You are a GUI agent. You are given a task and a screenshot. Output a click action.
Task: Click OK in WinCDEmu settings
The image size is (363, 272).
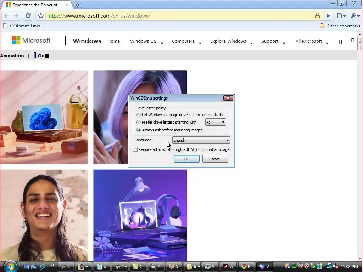tap(186, 159)
